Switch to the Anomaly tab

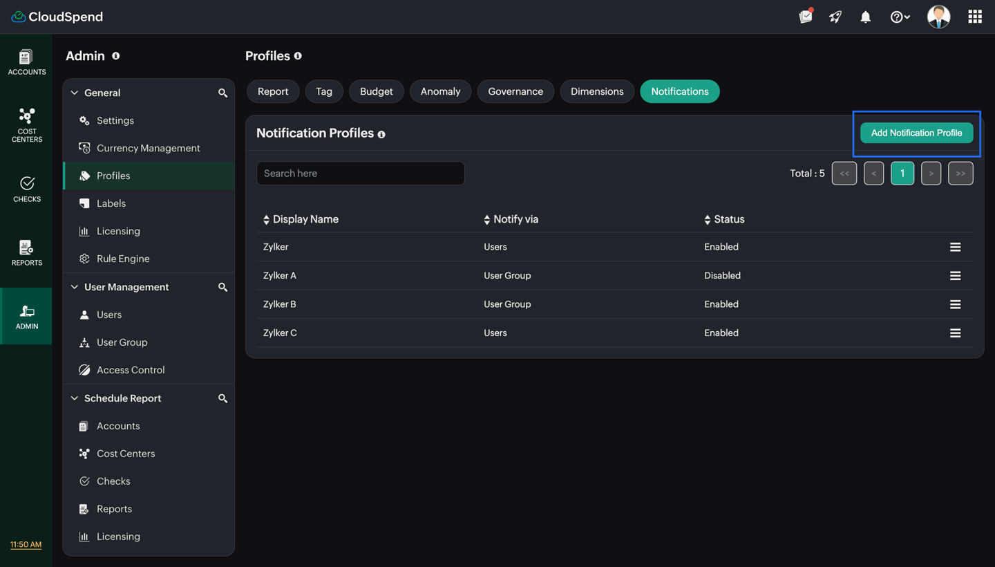click(440, 91)
